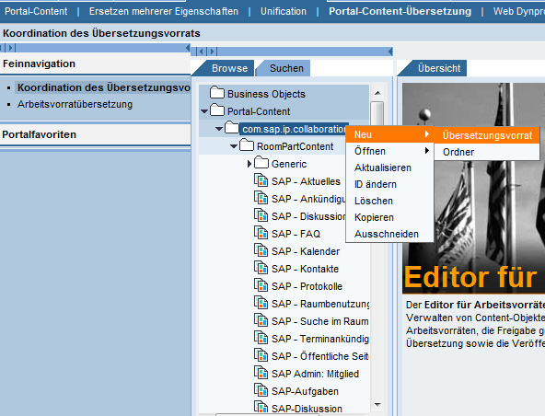
Task: Collapse the RoomPartContent tree node
Action: click(234, 146)
